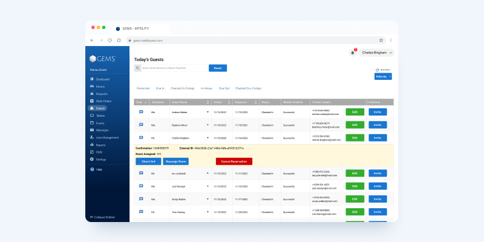Viewport: 484px width, 242px height.
Task: Open the browser three-dot menu
Action: pos(391,41)
